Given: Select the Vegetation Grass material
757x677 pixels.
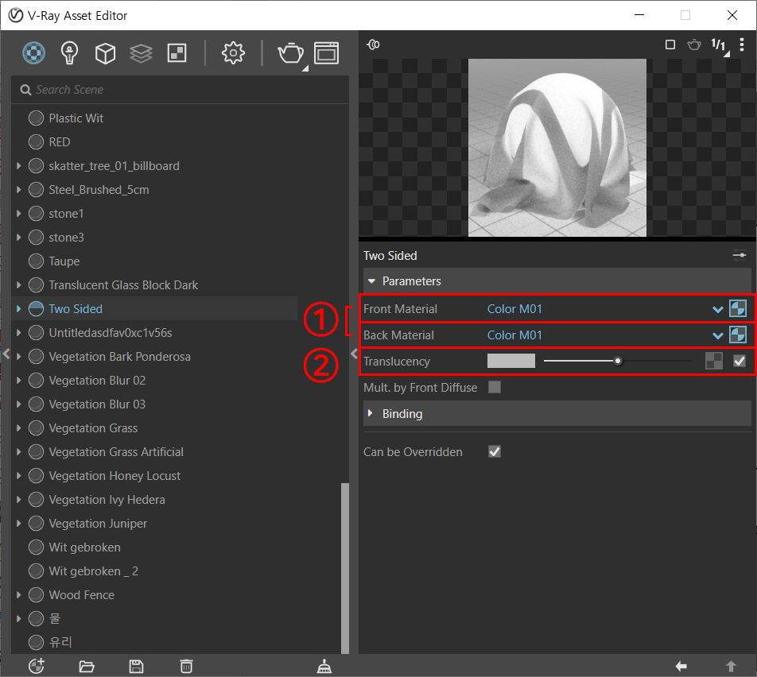Looking at the screenshot, I should click(x=93, y=428).
